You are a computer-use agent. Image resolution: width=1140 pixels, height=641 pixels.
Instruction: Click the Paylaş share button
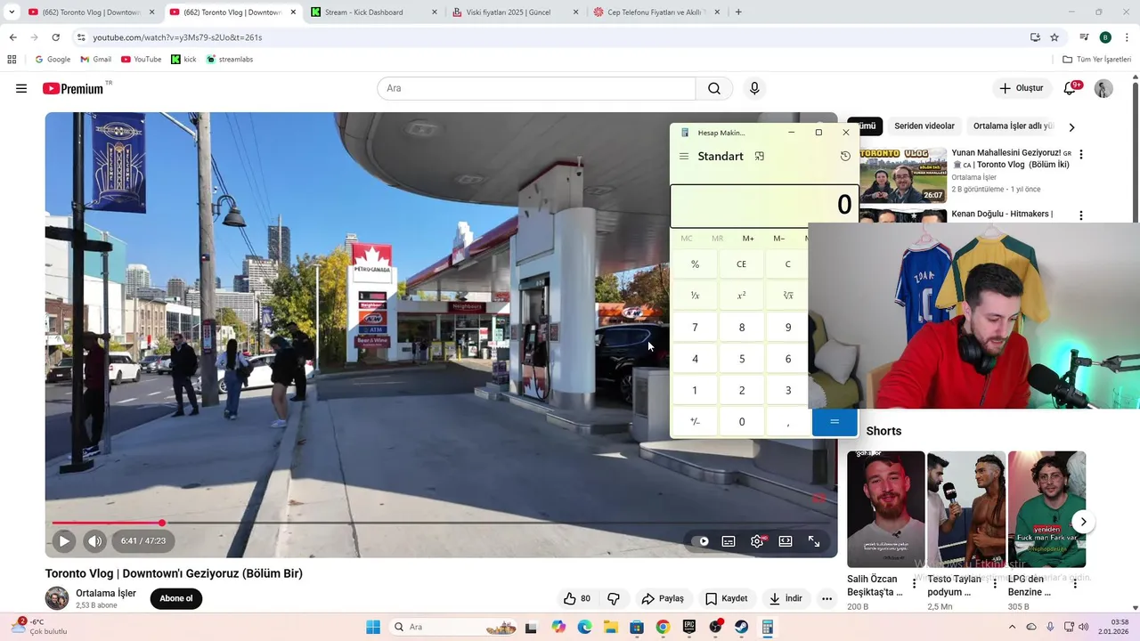(663, 598)
